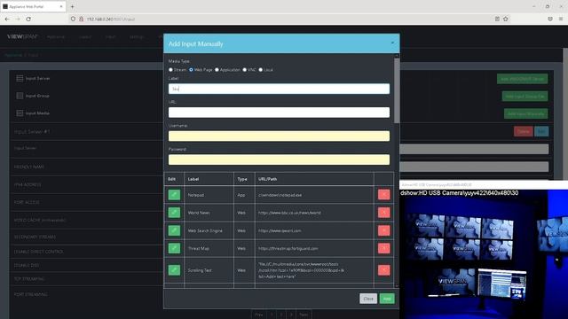Image resolution: width=568 pixels, height=319 pixels.
Task: Select the Application media type
Action: [217, 70]
